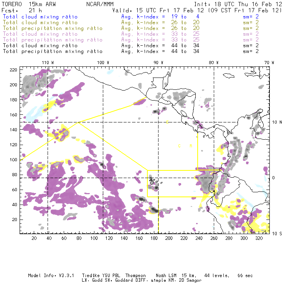Screen dimensions: 284x284
Task: Click the black 'Total cloud mixing ratio' legend line
Action: tap(40, 45)
